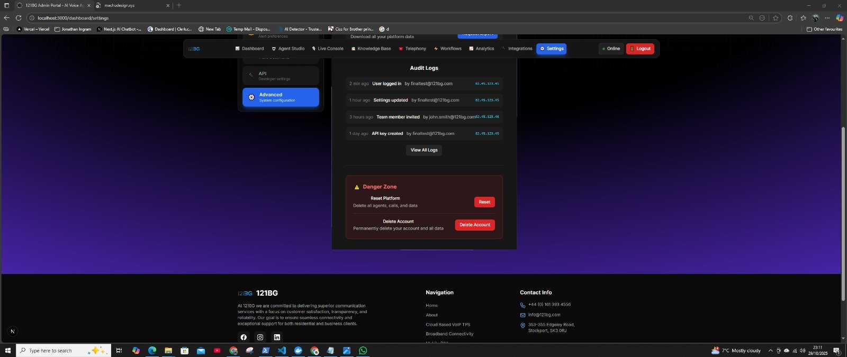Click the About footer link
The width and height of the screenshot is (847, 357).
tap(431, 315)
